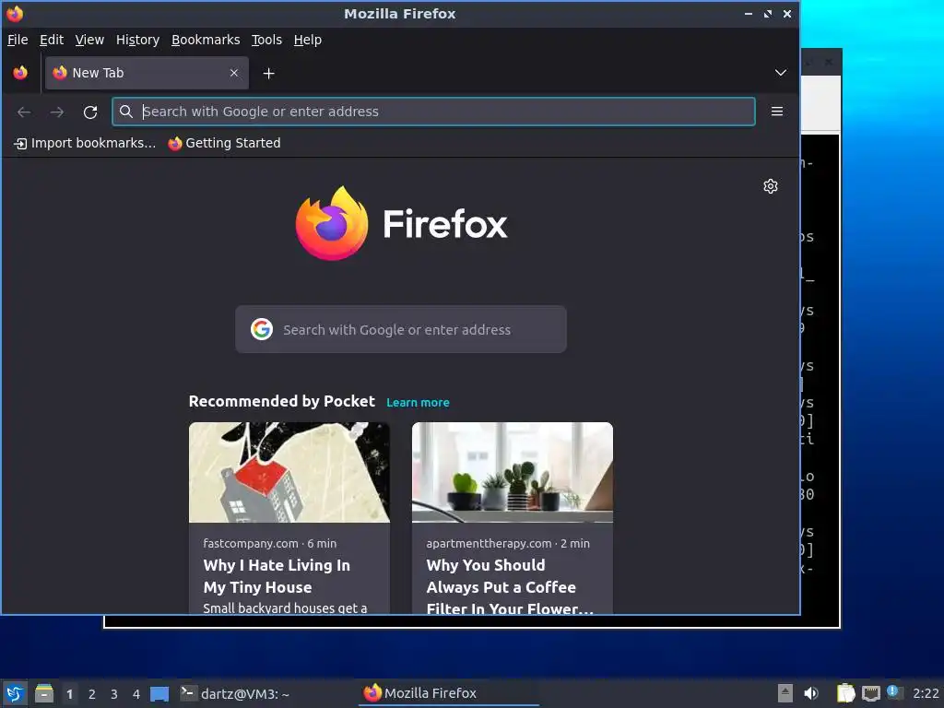Open the View menu

click(x=89, y=40)
